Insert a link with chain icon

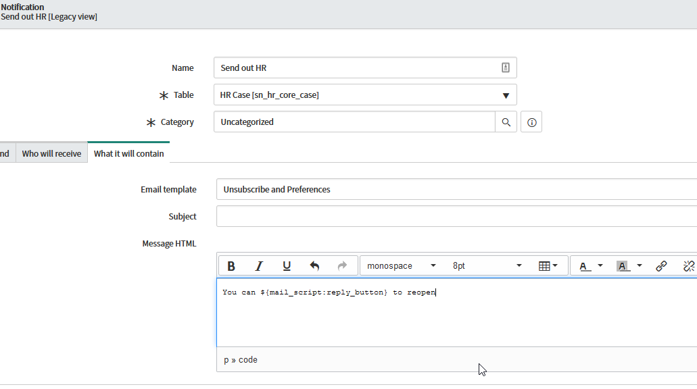pos(661,266)
